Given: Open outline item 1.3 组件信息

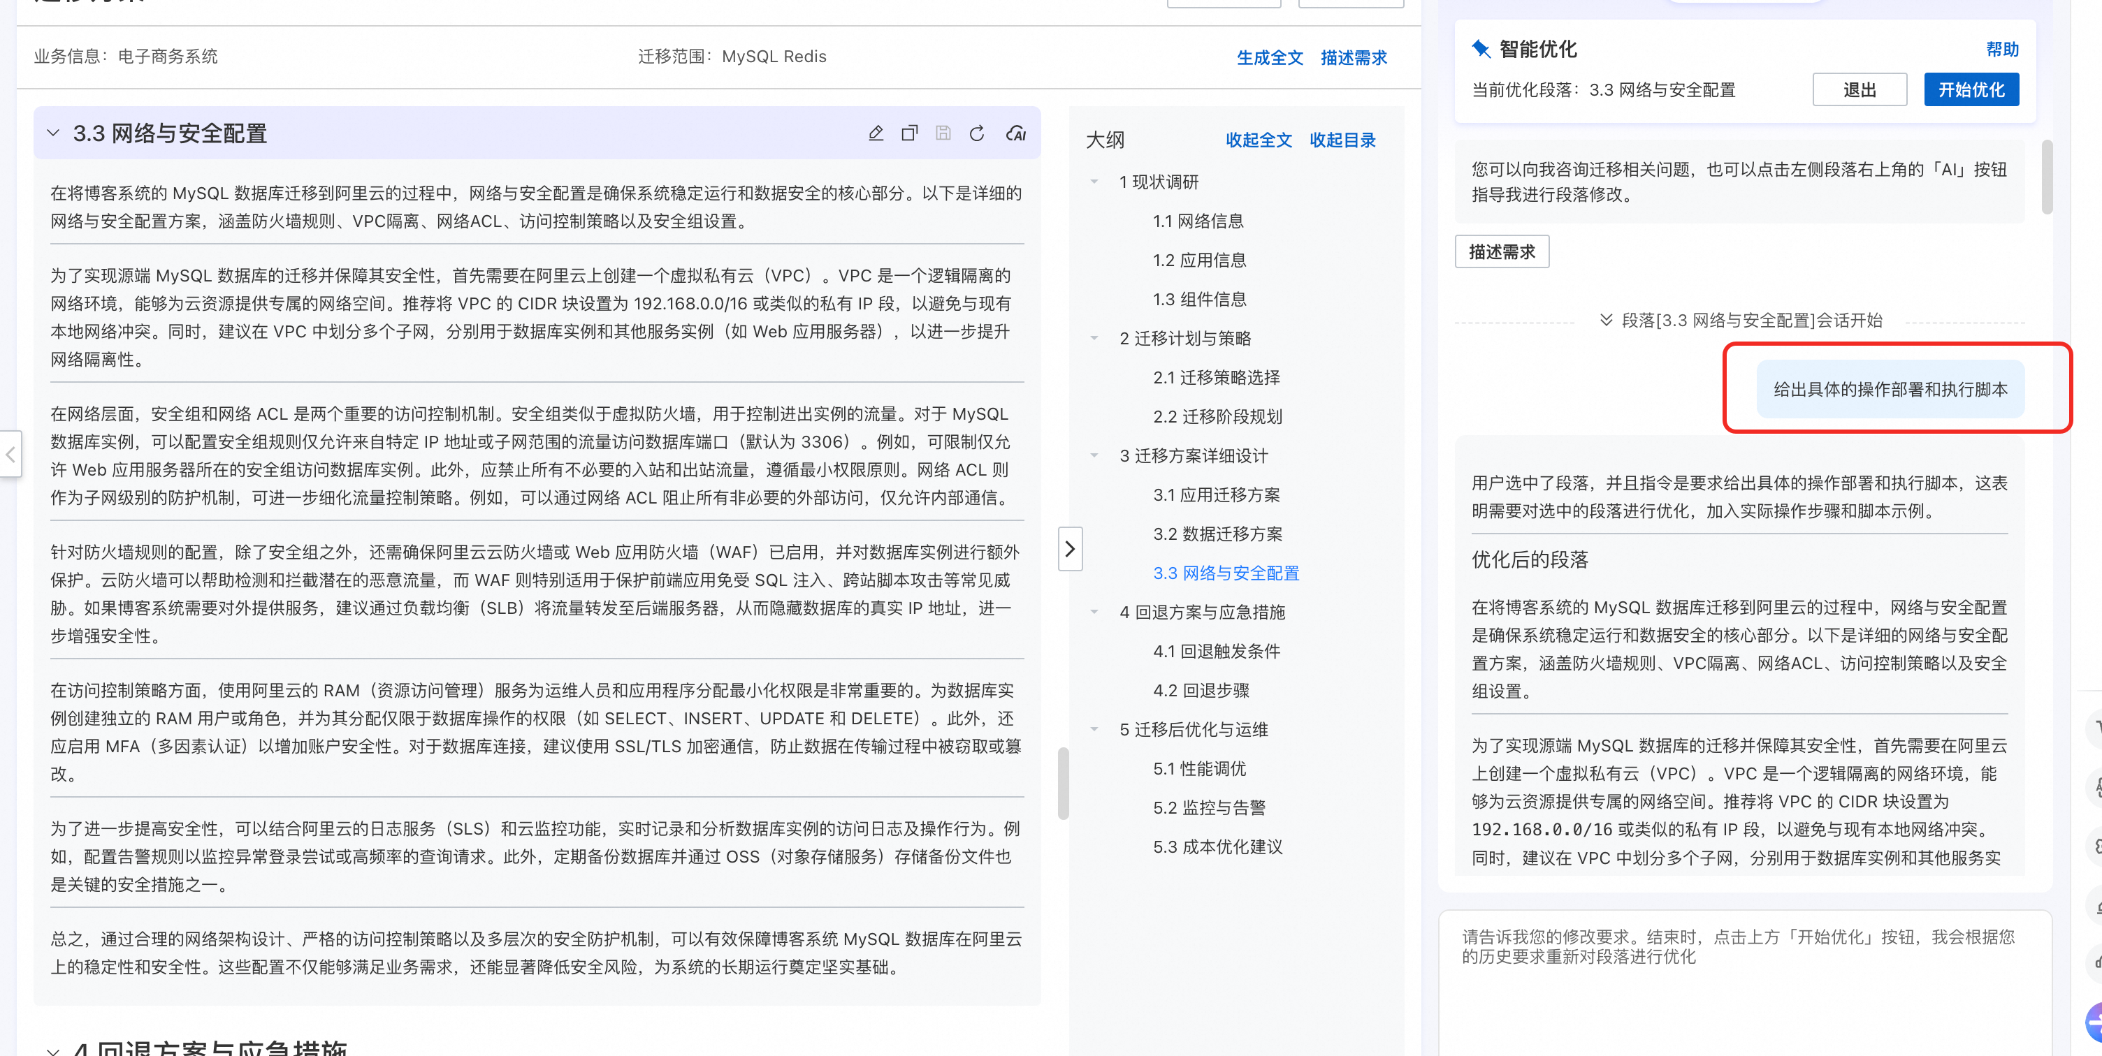Looking at the screenshot, I should click(1198, 299).
